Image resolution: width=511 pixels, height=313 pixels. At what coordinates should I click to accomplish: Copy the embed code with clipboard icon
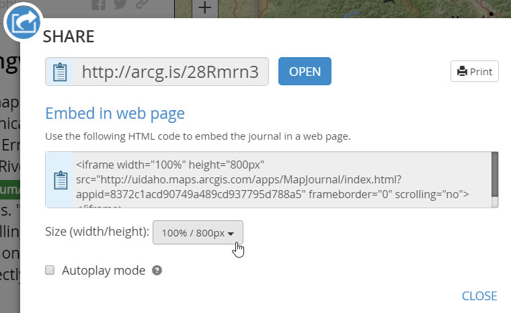point(59,180)
